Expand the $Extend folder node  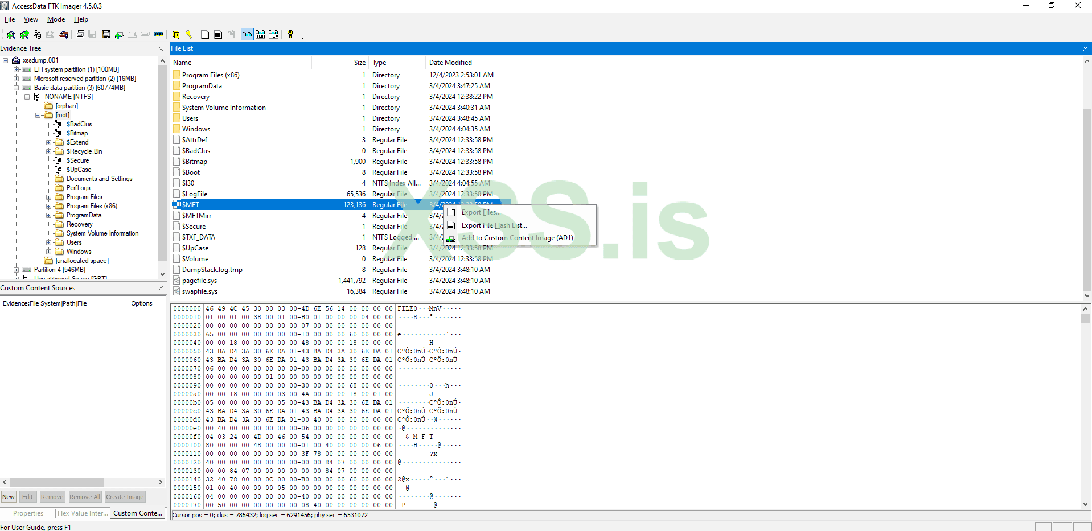pos(49,142)
